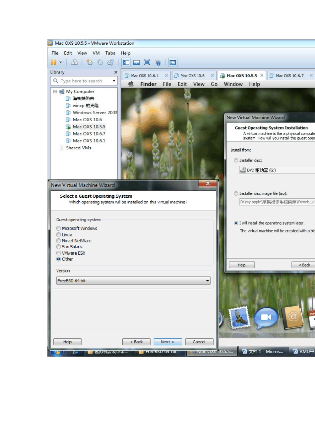Open the Version dropdown showing FreeBSD 64-bit
315x445 pixels.
[133, 281]
